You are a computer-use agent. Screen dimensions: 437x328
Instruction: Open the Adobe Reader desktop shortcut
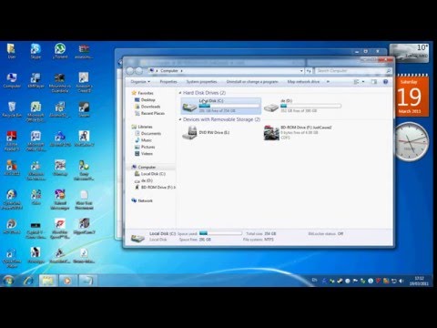point(12,141)
